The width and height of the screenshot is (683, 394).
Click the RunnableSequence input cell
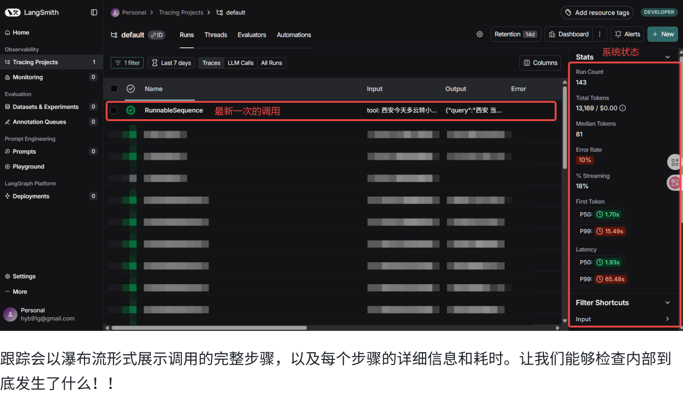(402, 110)
